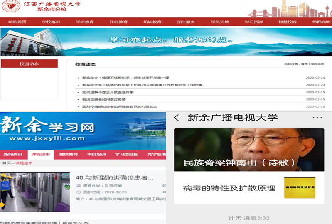Click the yellow 病毒的特性及扩散 cover image
The height and width of the screenshot is (224, 332).
pos(299,188)
